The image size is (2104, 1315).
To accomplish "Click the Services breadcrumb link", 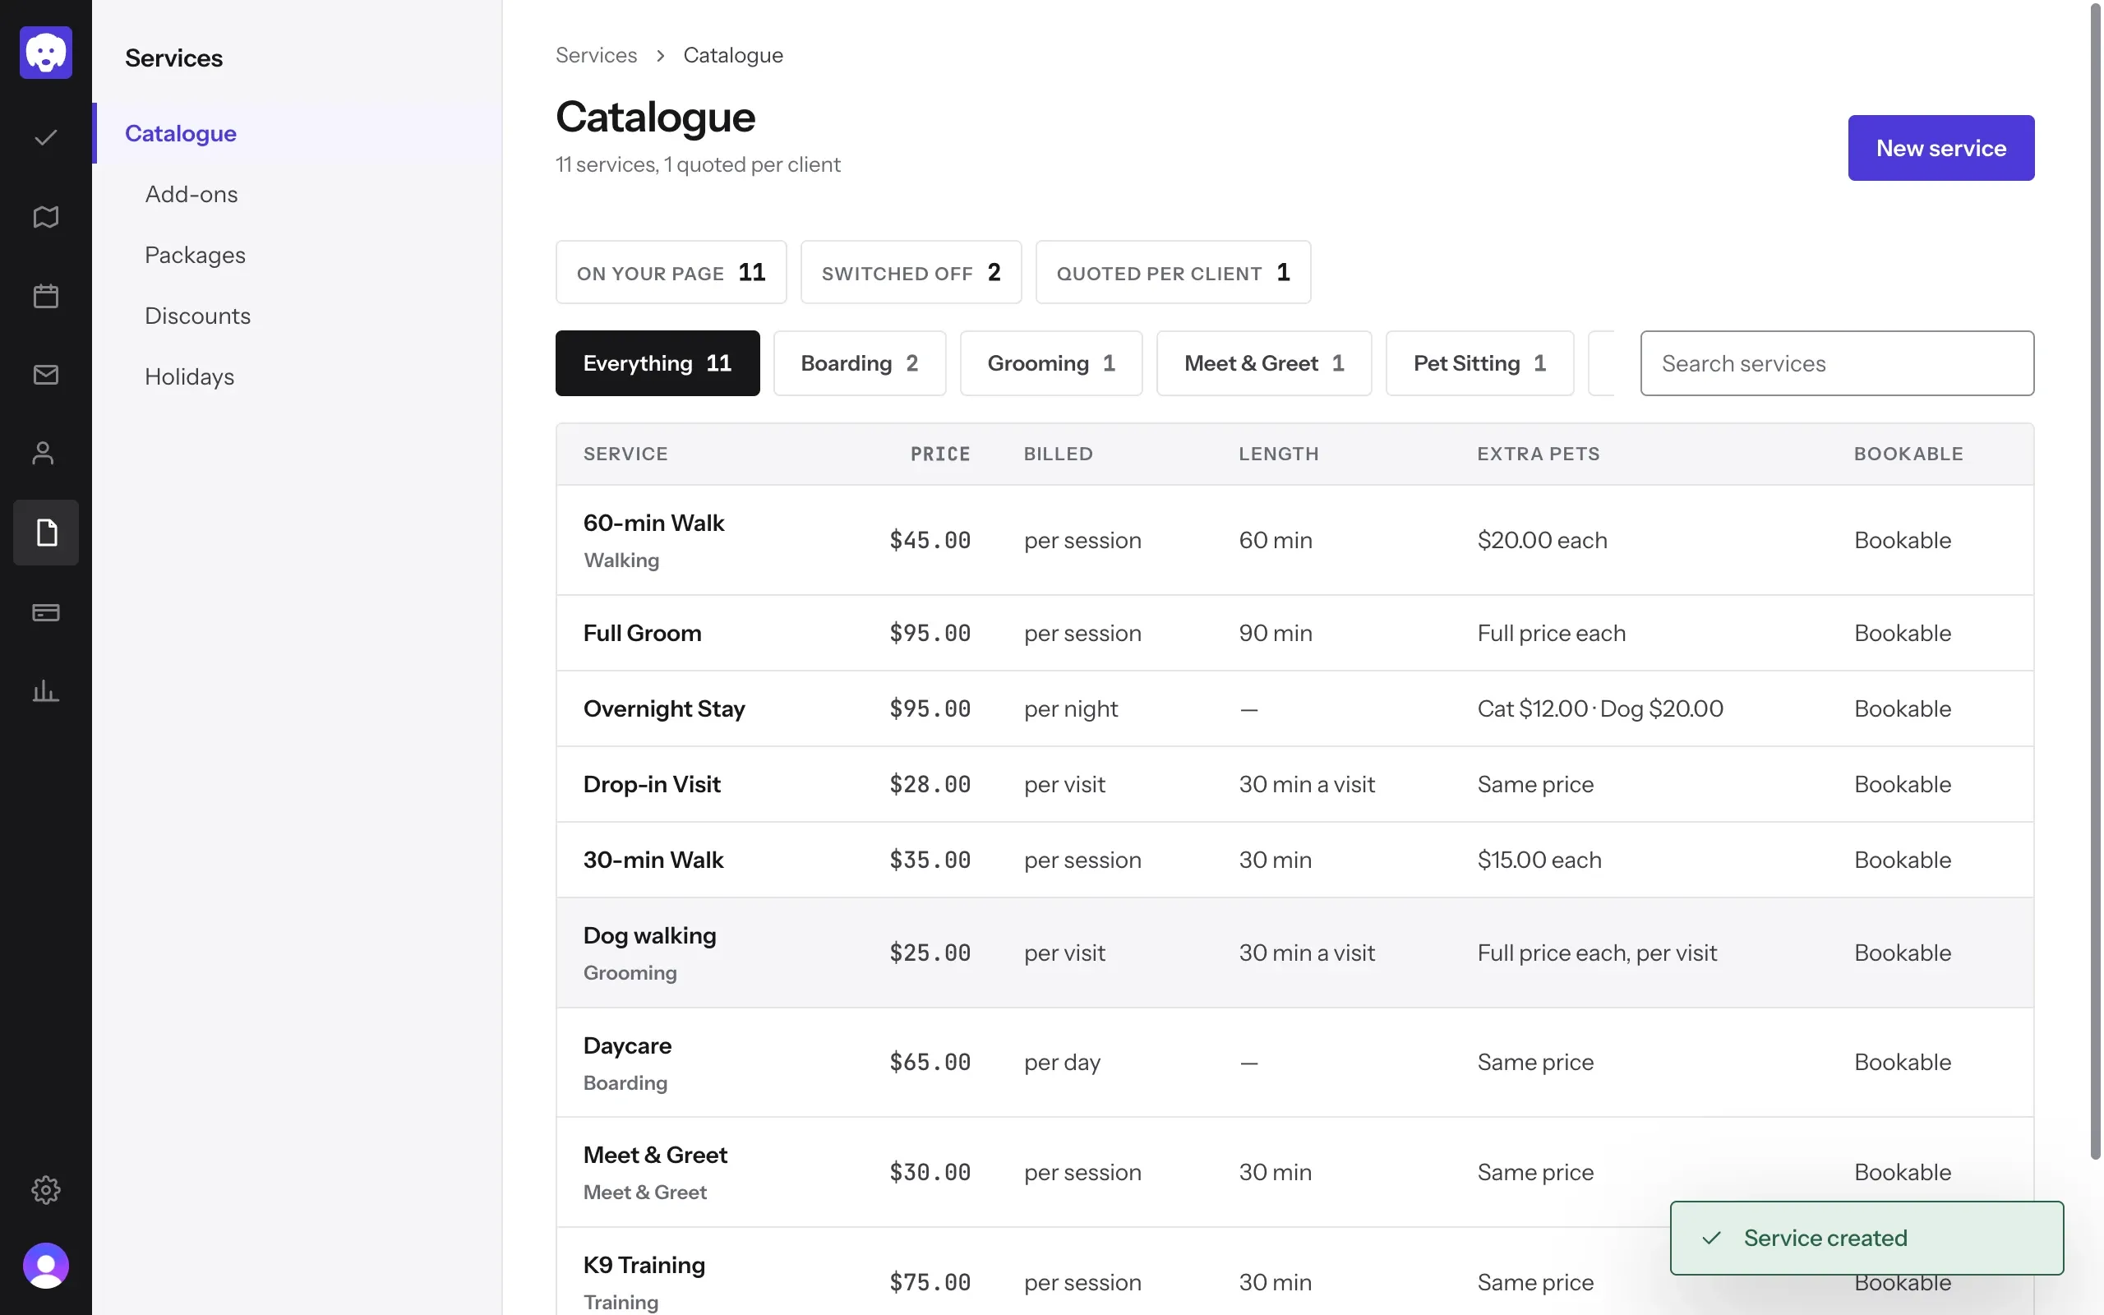I will [x=597, y=55].
